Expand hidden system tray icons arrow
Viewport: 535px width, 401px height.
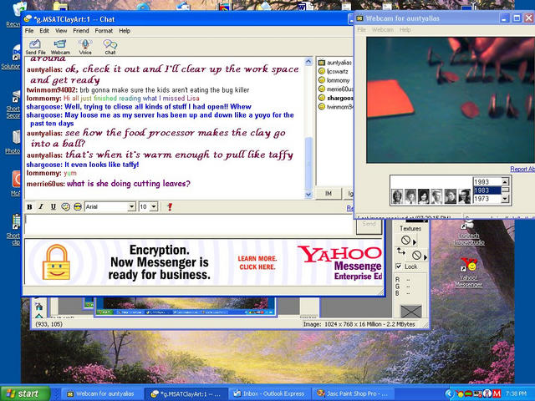450,393
